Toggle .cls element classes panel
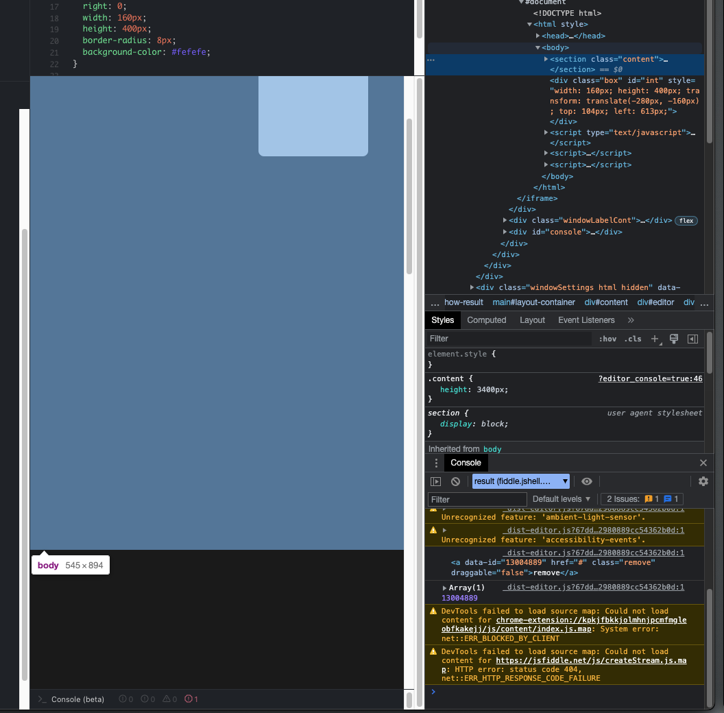The image size is (724, 713). click(x=633, y=339)
